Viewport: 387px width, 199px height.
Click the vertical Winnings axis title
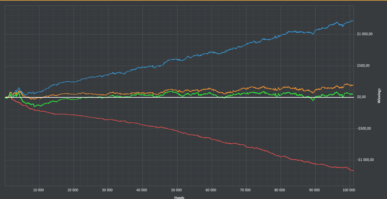coord(379,96)
